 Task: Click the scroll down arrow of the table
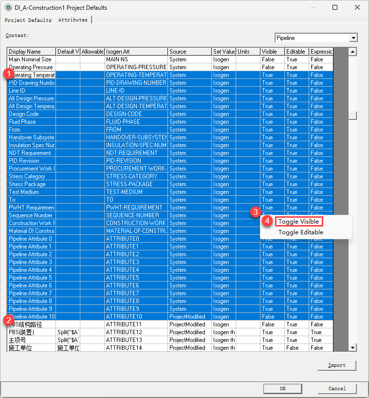353,347
